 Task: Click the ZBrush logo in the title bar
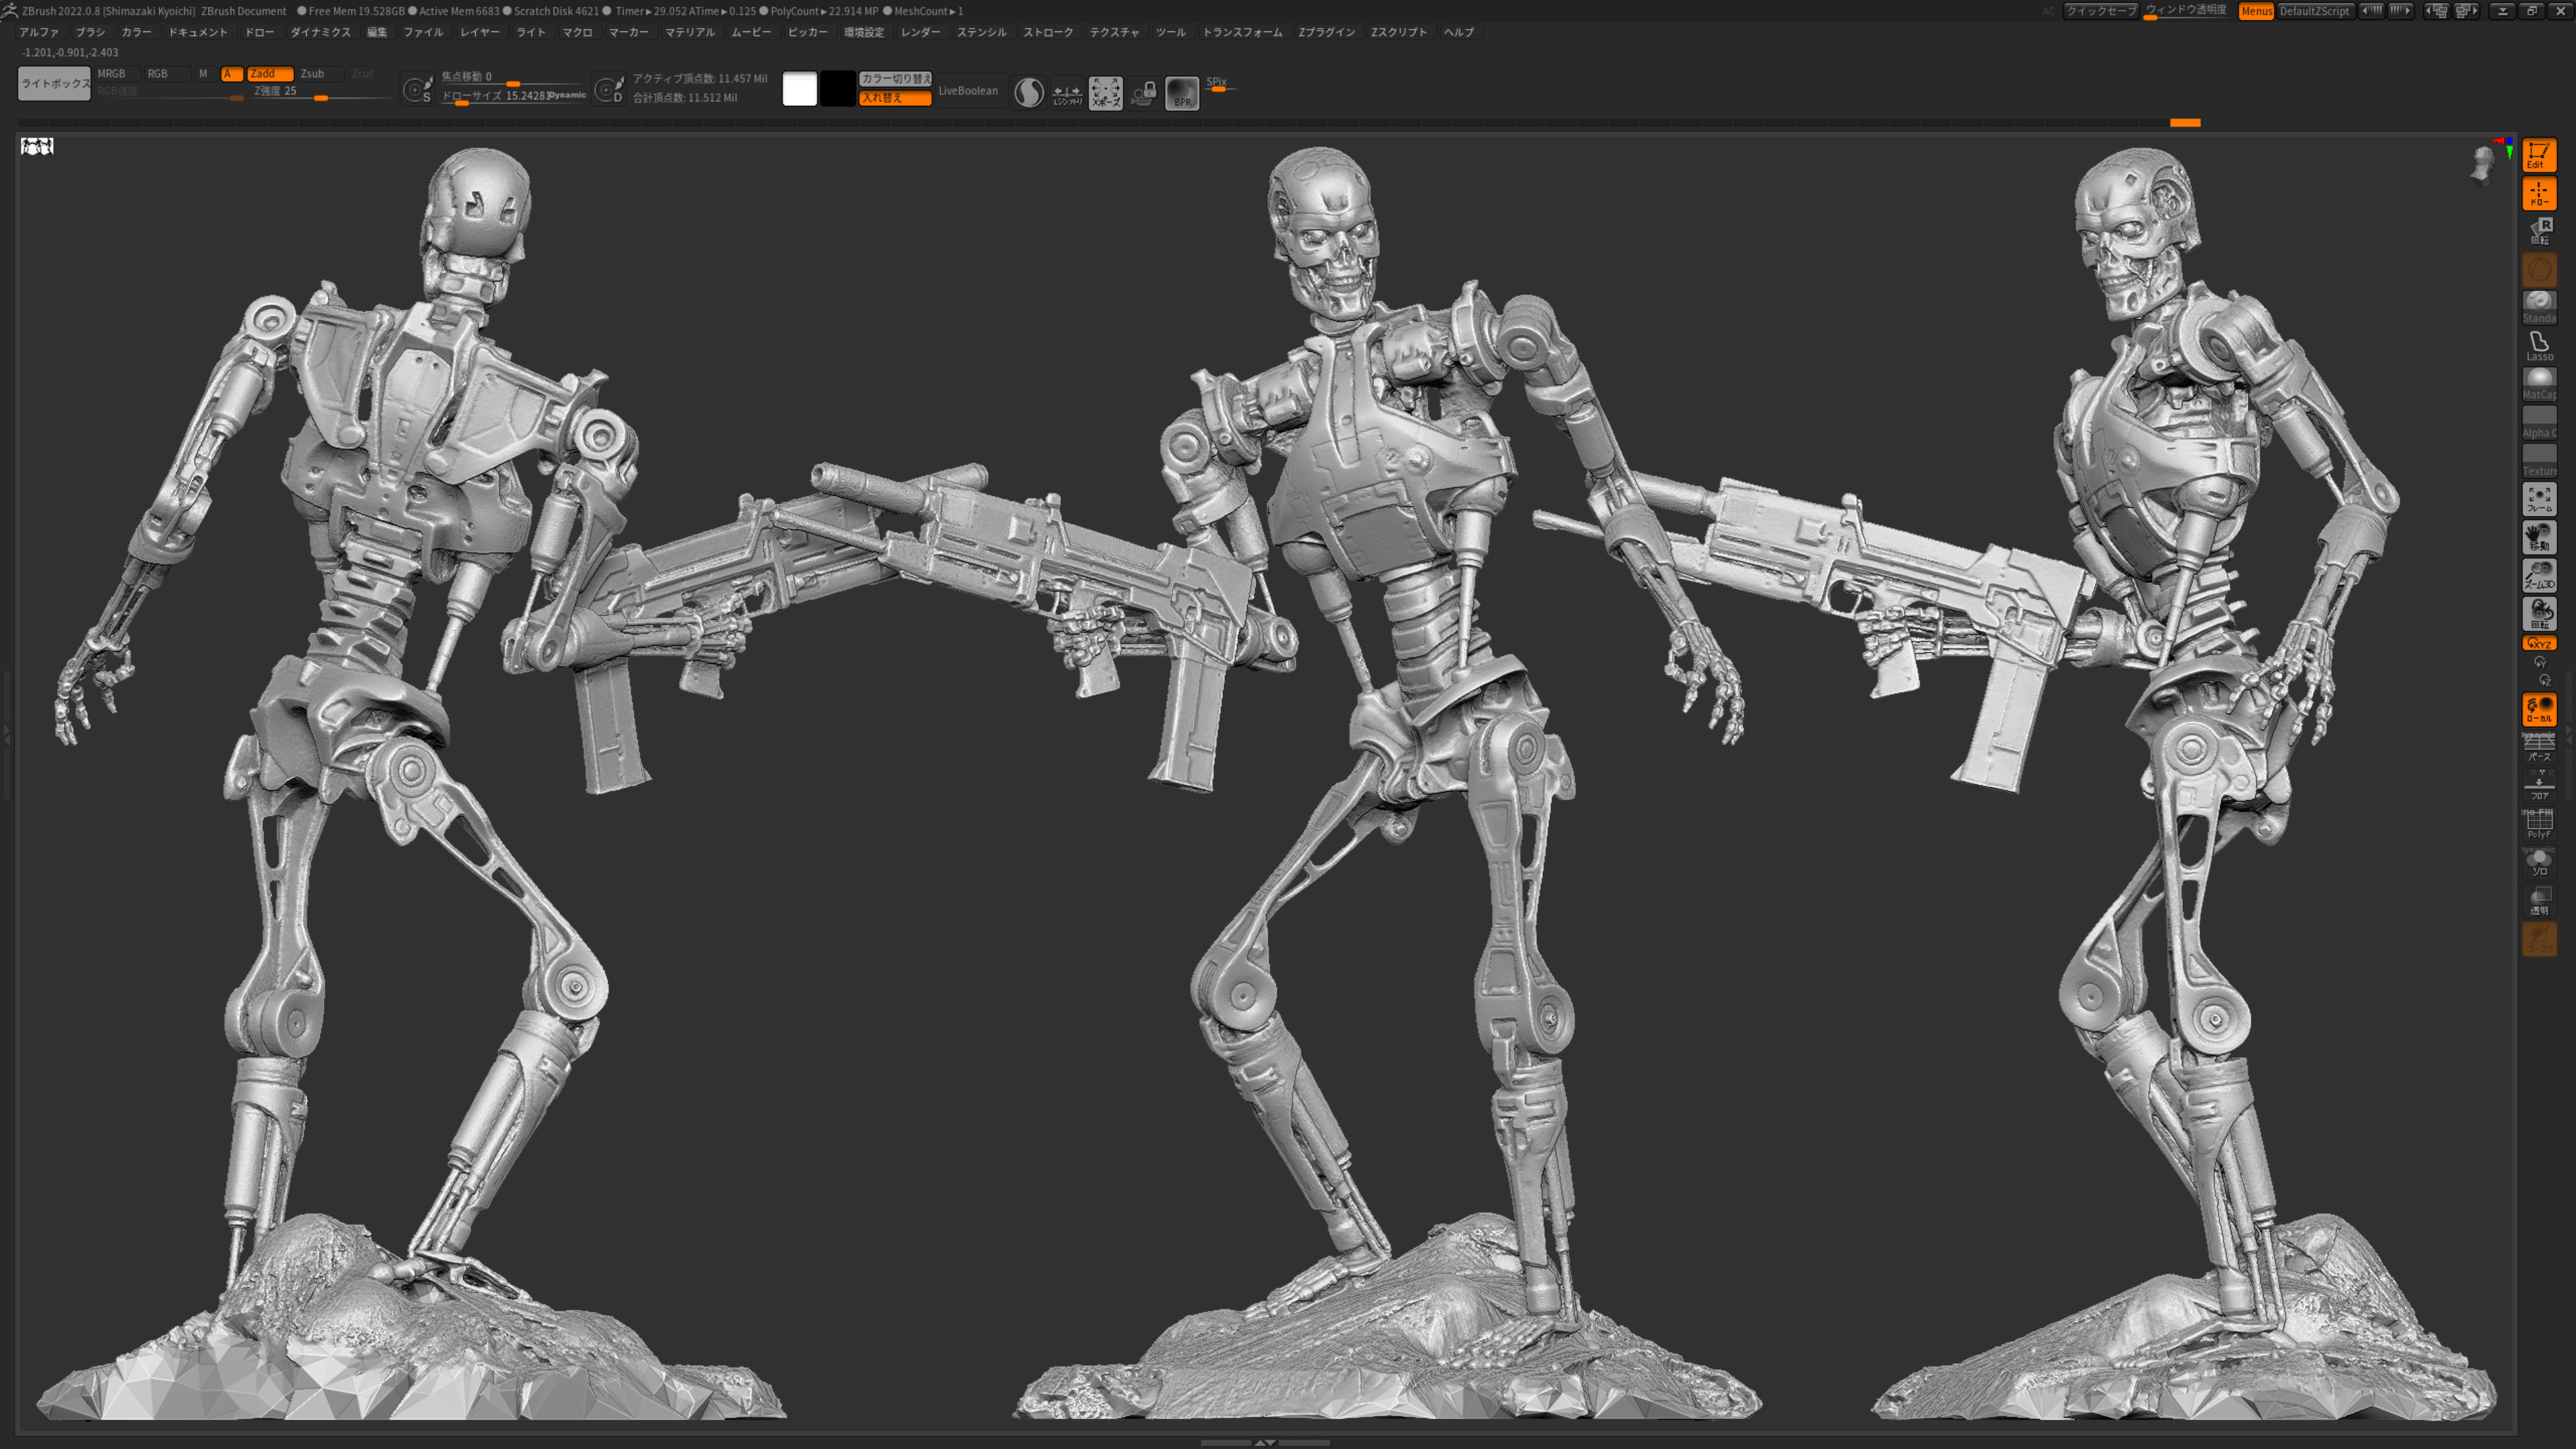[x=9, y=11]
